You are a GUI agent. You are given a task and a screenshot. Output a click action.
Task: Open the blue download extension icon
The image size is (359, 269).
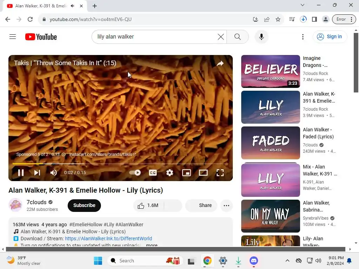(303, 19)
